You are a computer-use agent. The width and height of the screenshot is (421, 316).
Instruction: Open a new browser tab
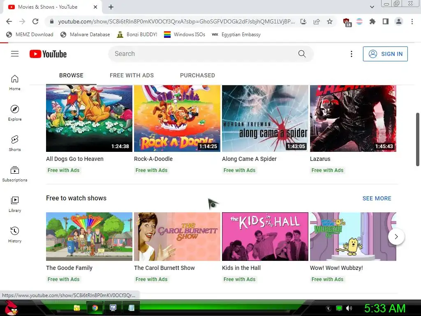111,7
